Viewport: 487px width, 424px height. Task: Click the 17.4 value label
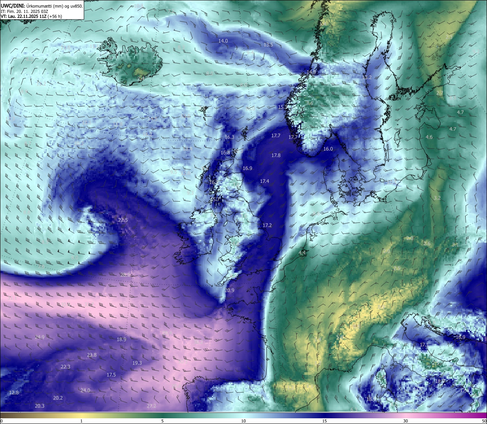click(264, 181)
